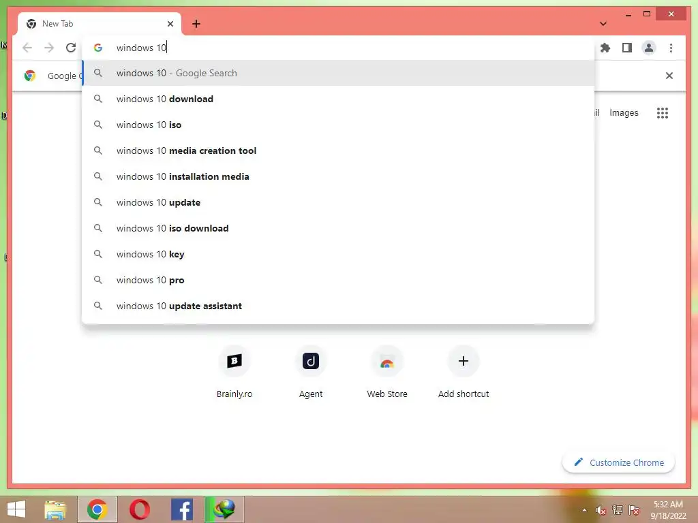
Task: Choose the 'windows 10 key' suggestion
Action: pyautogui.click(x=338, y=254)
